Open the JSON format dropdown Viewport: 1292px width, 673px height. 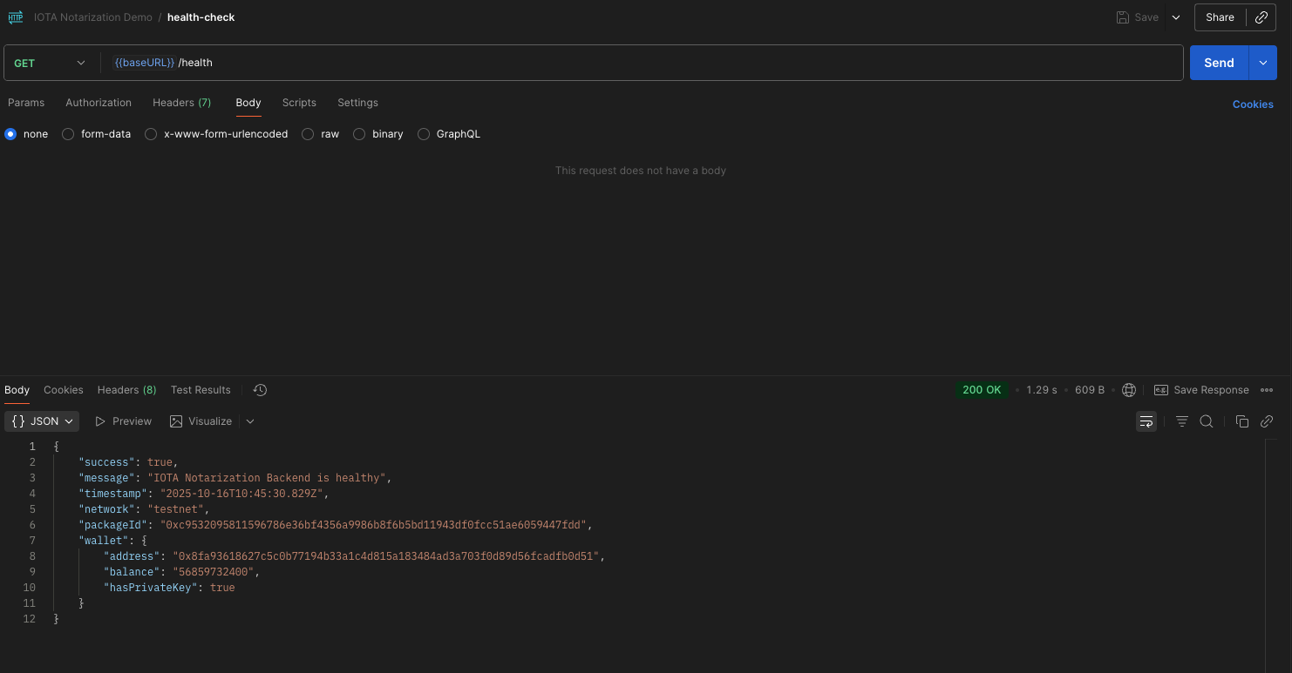42,421
